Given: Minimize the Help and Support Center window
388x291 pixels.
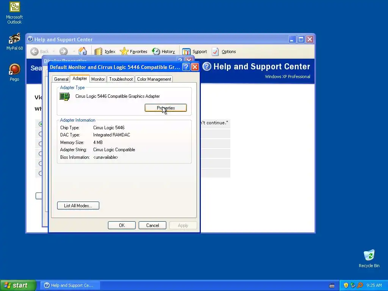Looking at the screenshot, I should (x=292, y=39).
